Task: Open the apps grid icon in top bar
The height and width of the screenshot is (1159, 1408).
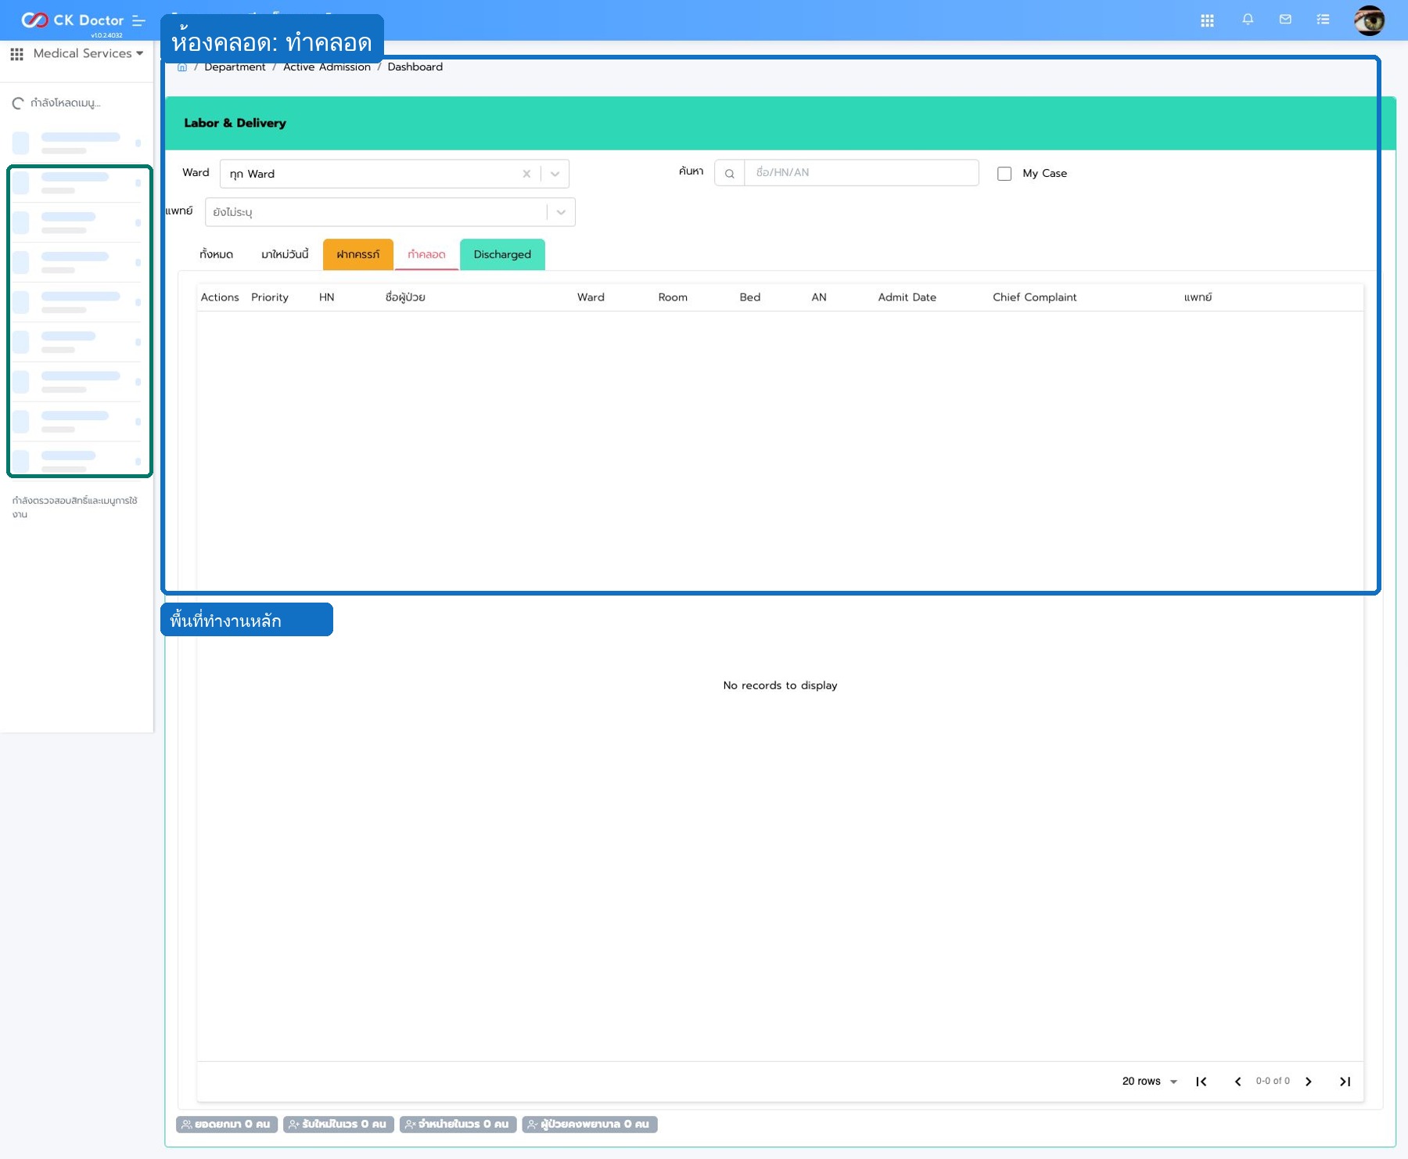Action: [1207, 20]
